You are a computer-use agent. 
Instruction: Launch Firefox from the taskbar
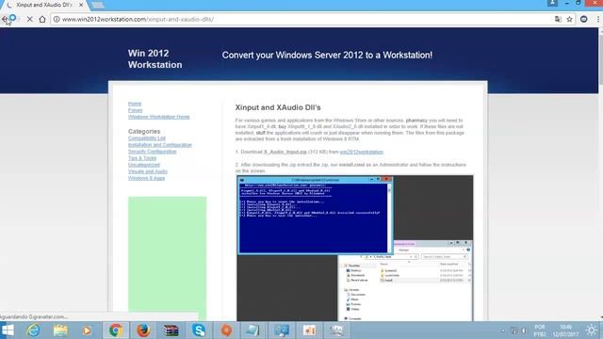(x=143, y=331)
